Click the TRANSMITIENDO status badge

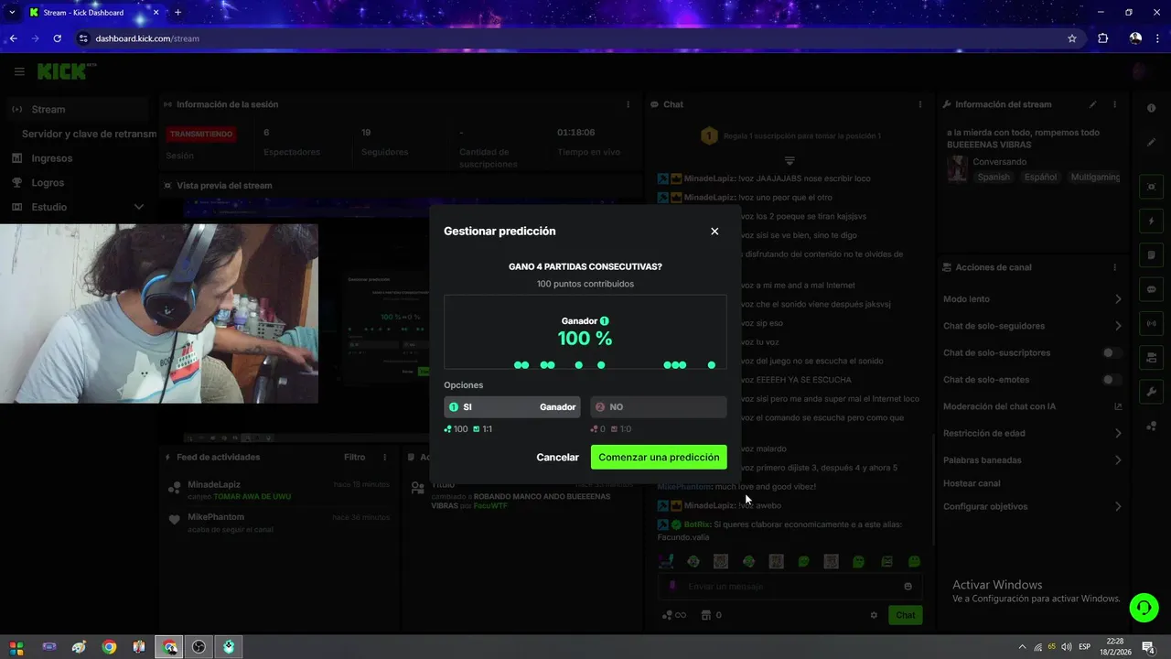coord(201,134)
